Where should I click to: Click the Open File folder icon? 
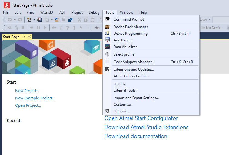click(x=57, y=20)
